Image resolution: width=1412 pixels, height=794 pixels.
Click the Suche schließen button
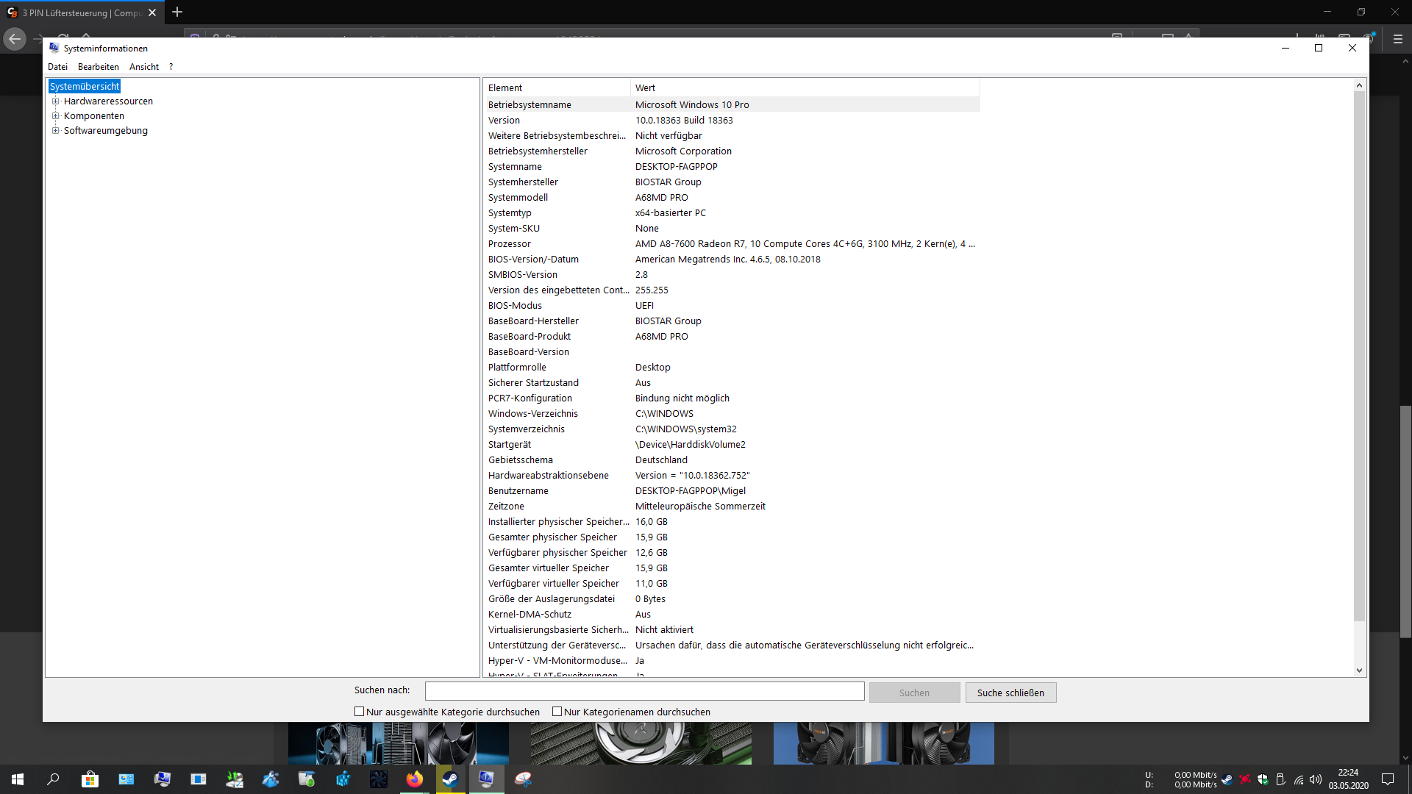(x=1010, y=693)
